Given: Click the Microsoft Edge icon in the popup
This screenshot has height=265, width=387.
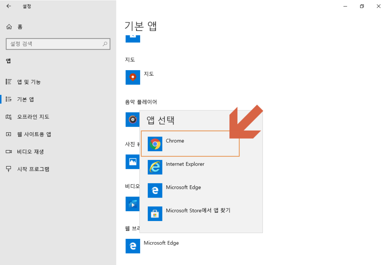Looking at the screenshot, I should [x=155, y=190].
